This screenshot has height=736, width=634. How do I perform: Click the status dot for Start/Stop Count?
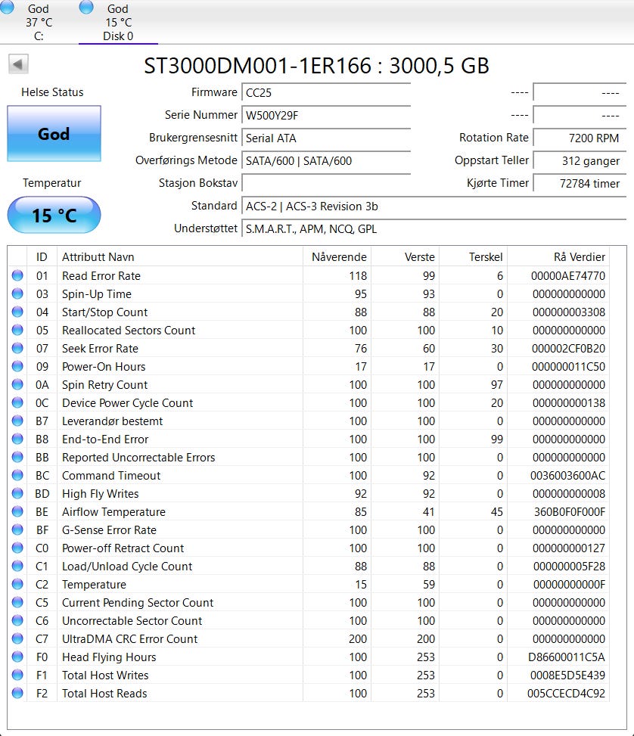17,312
